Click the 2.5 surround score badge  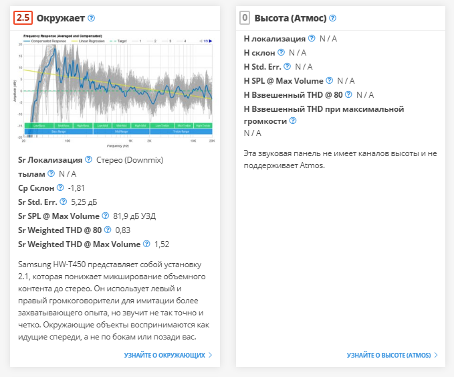point(23,18)
